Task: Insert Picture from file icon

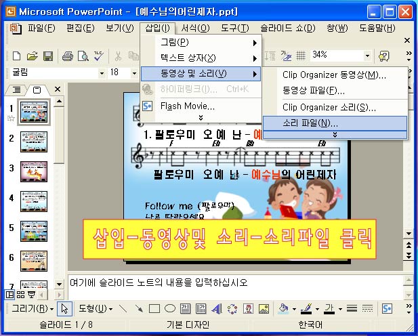Action: [x=264, y=309]
